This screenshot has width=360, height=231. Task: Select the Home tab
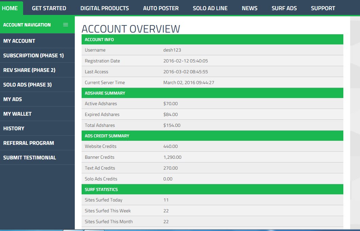10,8
